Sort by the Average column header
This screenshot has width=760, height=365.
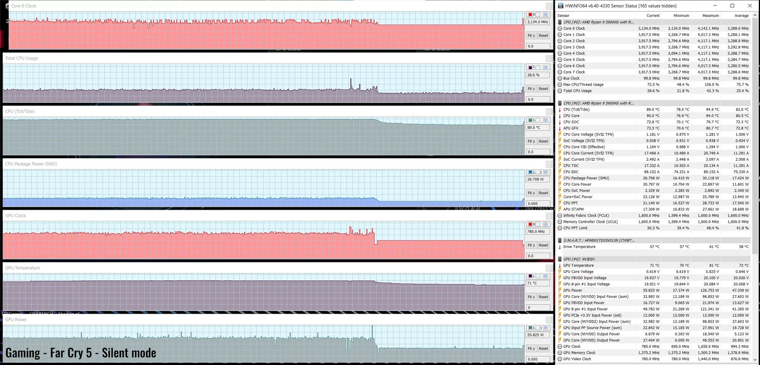[x=741, y=16]
